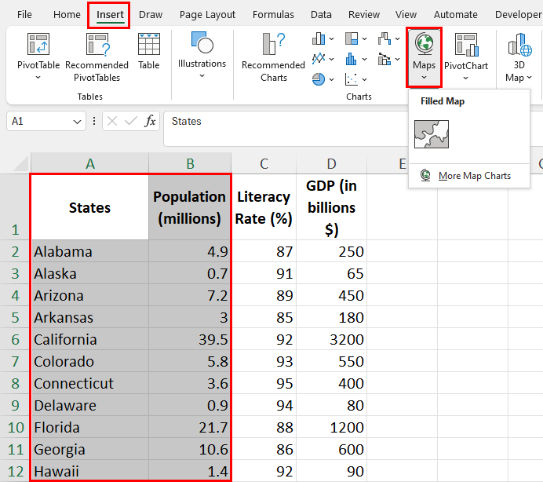This screenshot has height=482, width=543.
Task: Insert a waterfall or stock chart
Action: click(x=384, y=38)
